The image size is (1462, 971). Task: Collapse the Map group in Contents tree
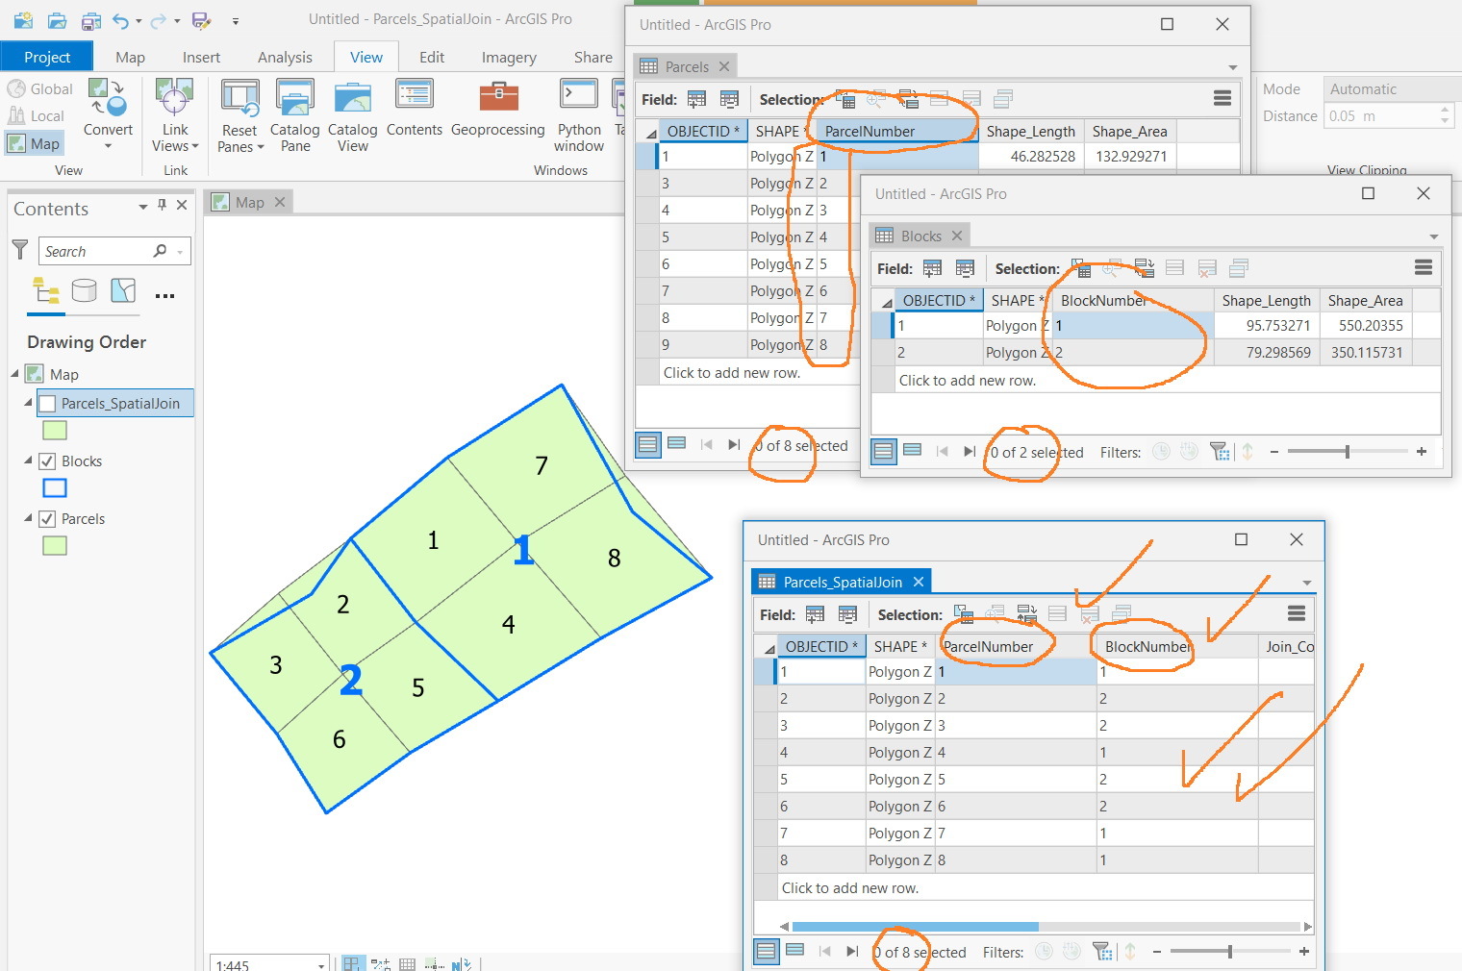pos(15,374)
